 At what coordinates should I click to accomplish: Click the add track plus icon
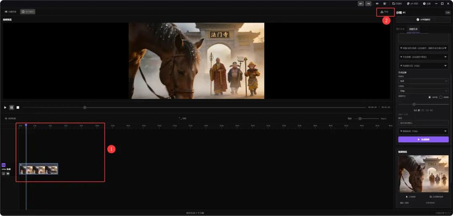(x=6, y=118)
